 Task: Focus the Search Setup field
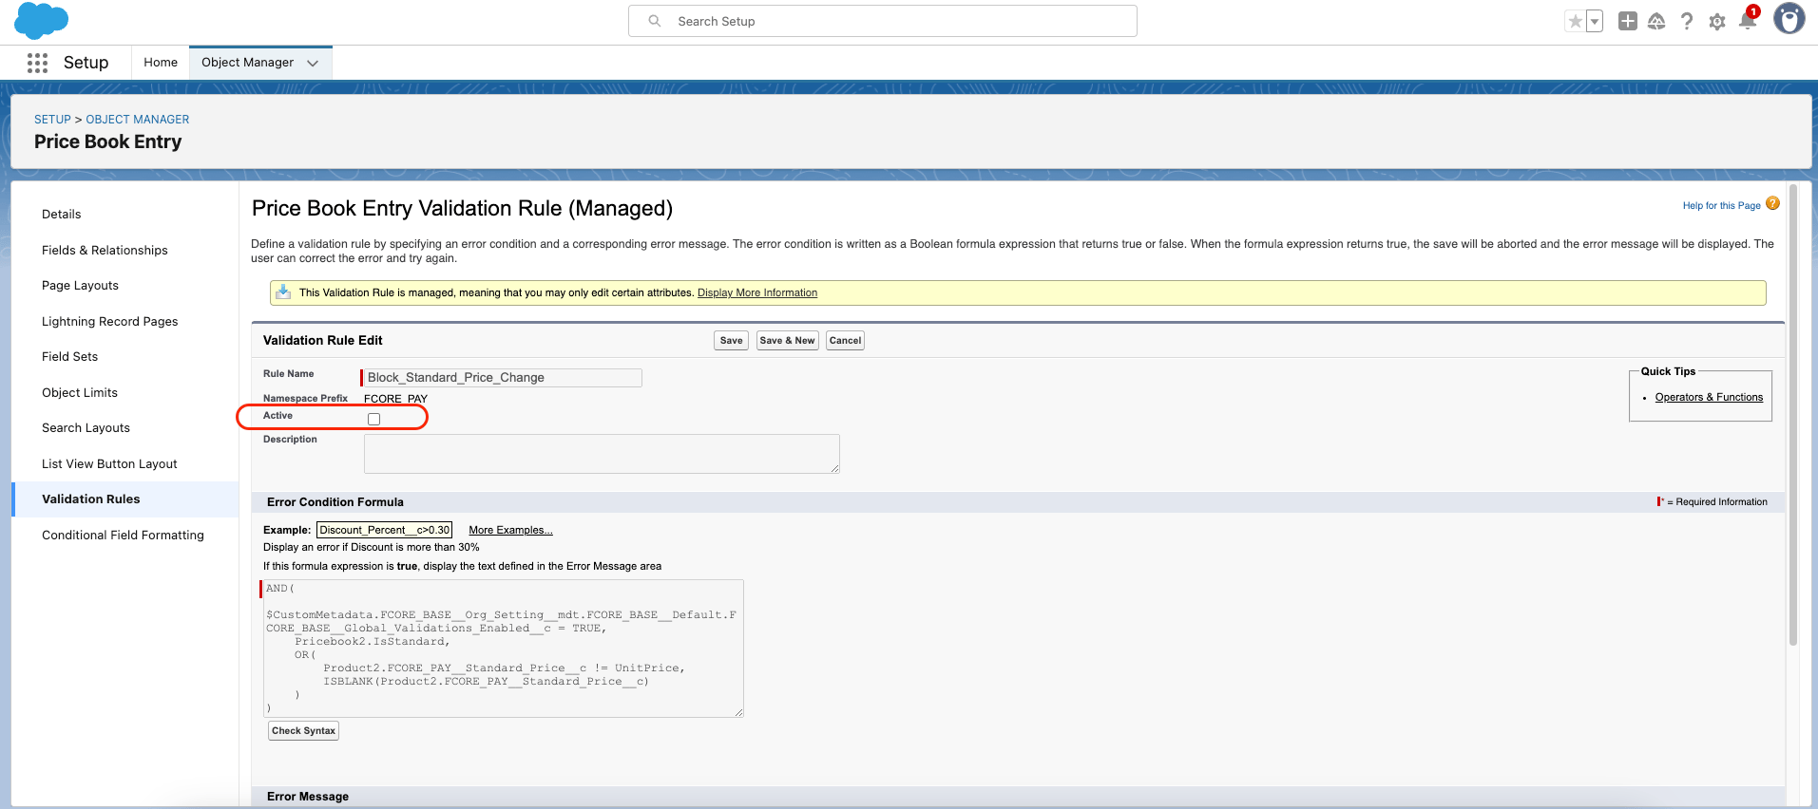[x=883, y=21]
